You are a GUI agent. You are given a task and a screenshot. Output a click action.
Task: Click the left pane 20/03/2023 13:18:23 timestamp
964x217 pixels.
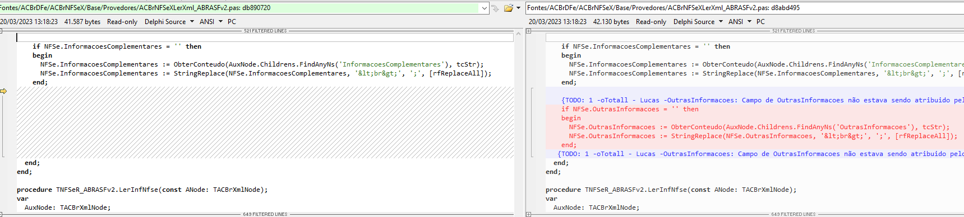pyautogui.click(x=29, y=22)
